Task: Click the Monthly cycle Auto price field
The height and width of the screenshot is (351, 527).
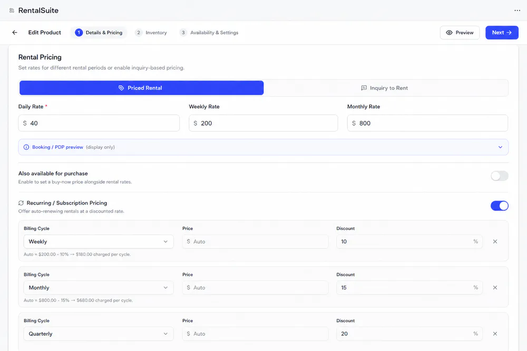Action: 256,287
